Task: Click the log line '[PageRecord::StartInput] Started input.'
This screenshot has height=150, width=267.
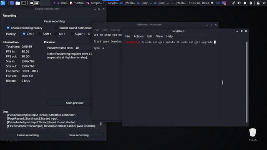Action: click(33, 118)
